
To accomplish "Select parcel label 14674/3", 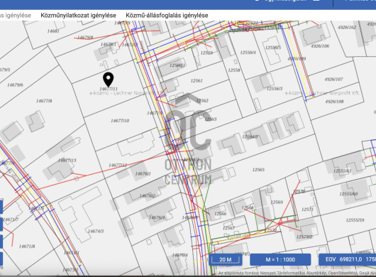I will click(x=96, y=231).
